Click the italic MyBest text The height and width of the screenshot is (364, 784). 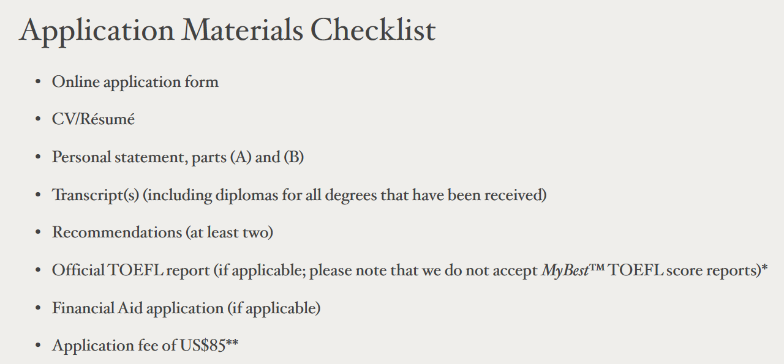coord(563,270)
